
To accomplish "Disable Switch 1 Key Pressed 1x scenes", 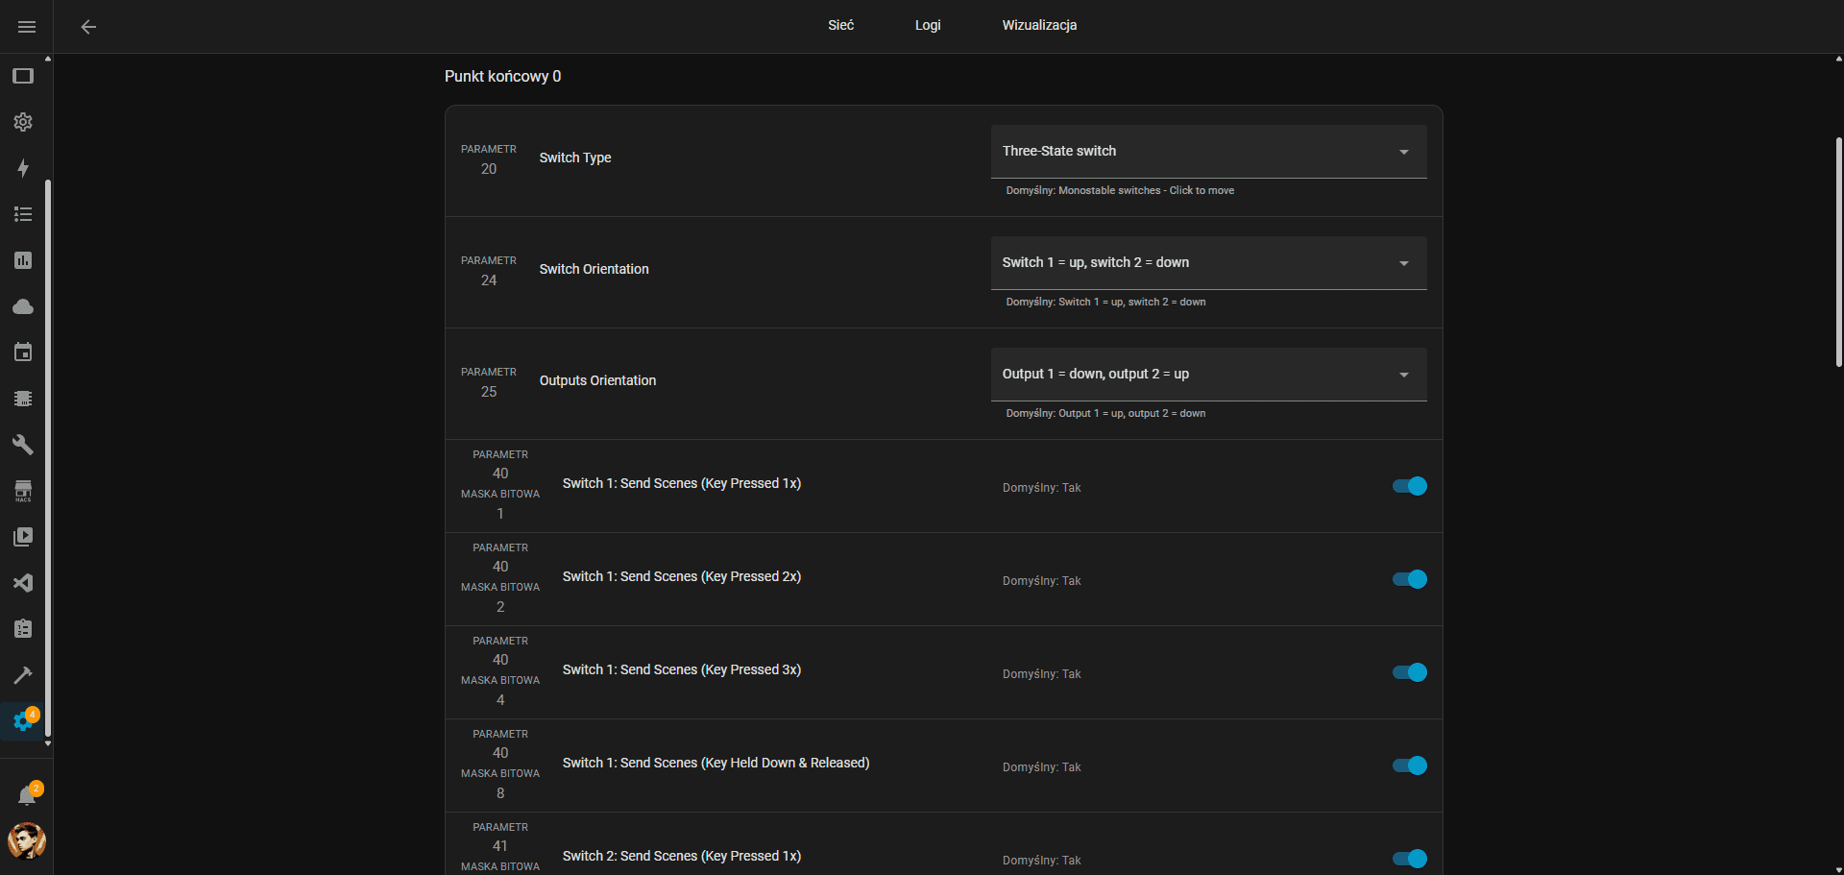I will (x=1409, y=486).
